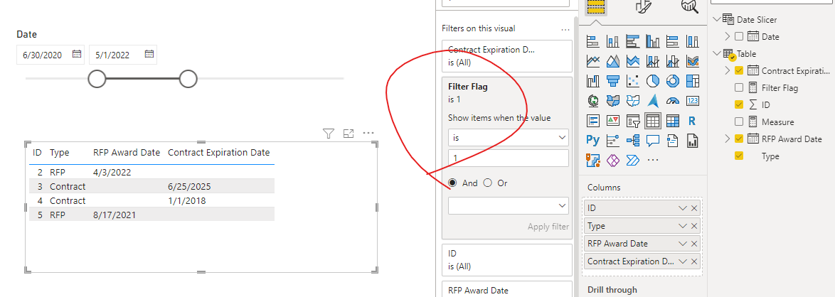Select the Scatter chart visual
The width and height of the screenshot is (835, 297).
pyautogui.click(x=632, y=81)
